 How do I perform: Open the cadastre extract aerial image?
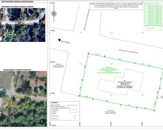(23, 99)
